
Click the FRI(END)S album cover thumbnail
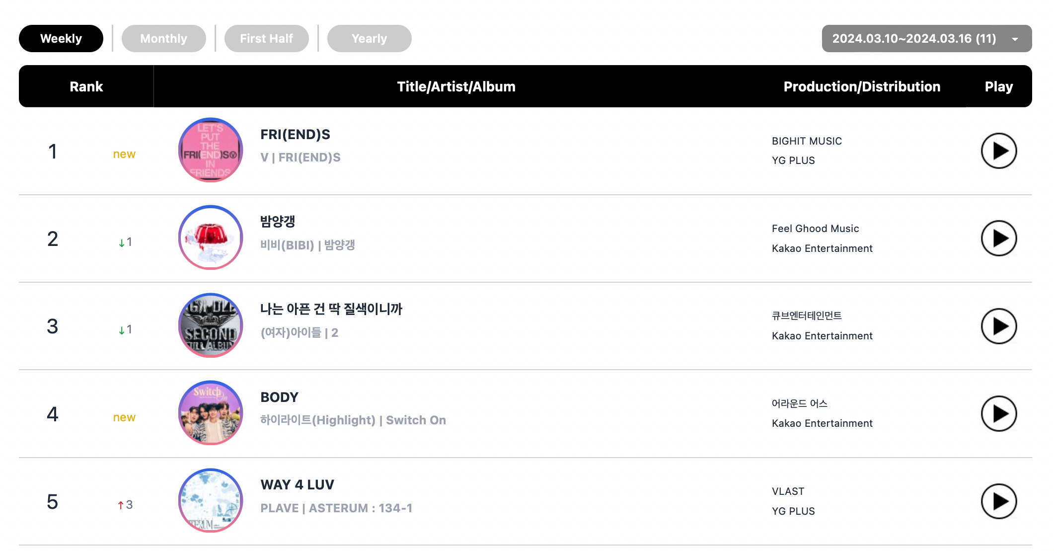[211, 150]
